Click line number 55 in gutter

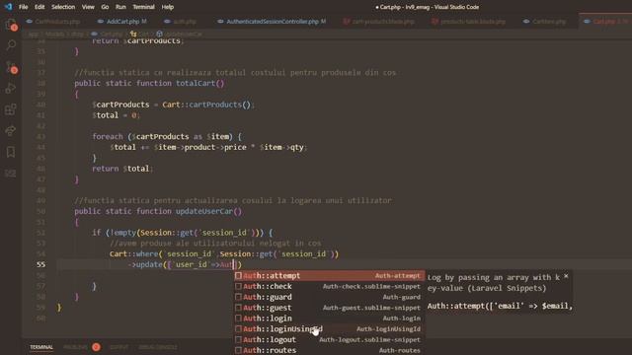pos(40,264)
